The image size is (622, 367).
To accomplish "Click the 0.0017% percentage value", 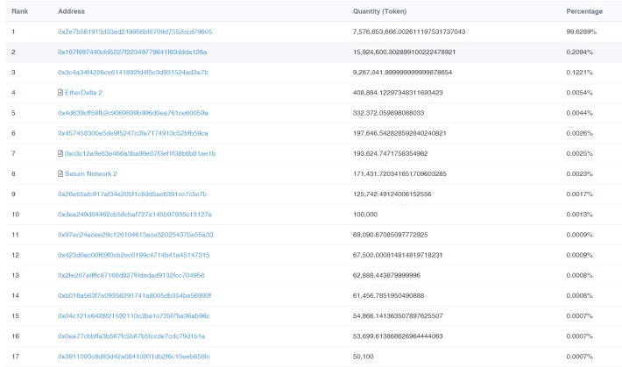I will (580, 194).
